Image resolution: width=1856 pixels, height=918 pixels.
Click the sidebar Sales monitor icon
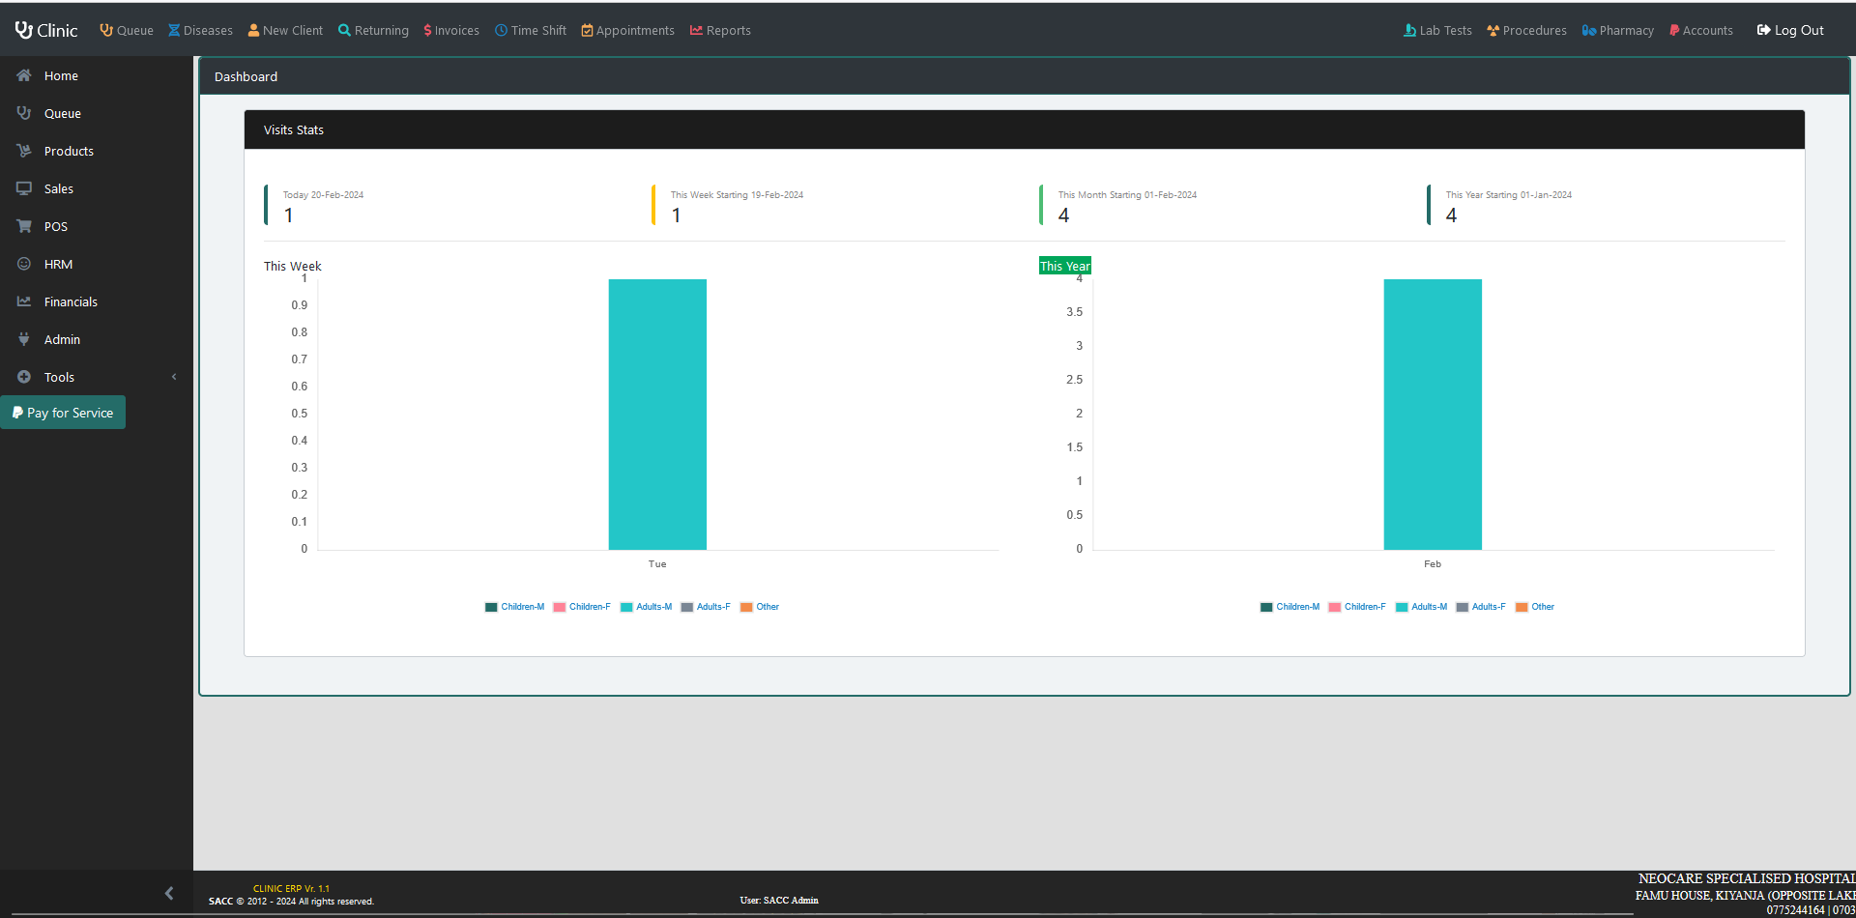point(24,188)
